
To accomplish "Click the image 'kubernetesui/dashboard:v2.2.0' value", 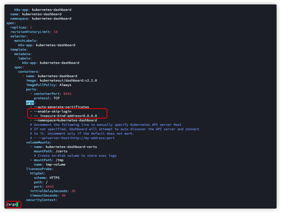I will [68, 80].
